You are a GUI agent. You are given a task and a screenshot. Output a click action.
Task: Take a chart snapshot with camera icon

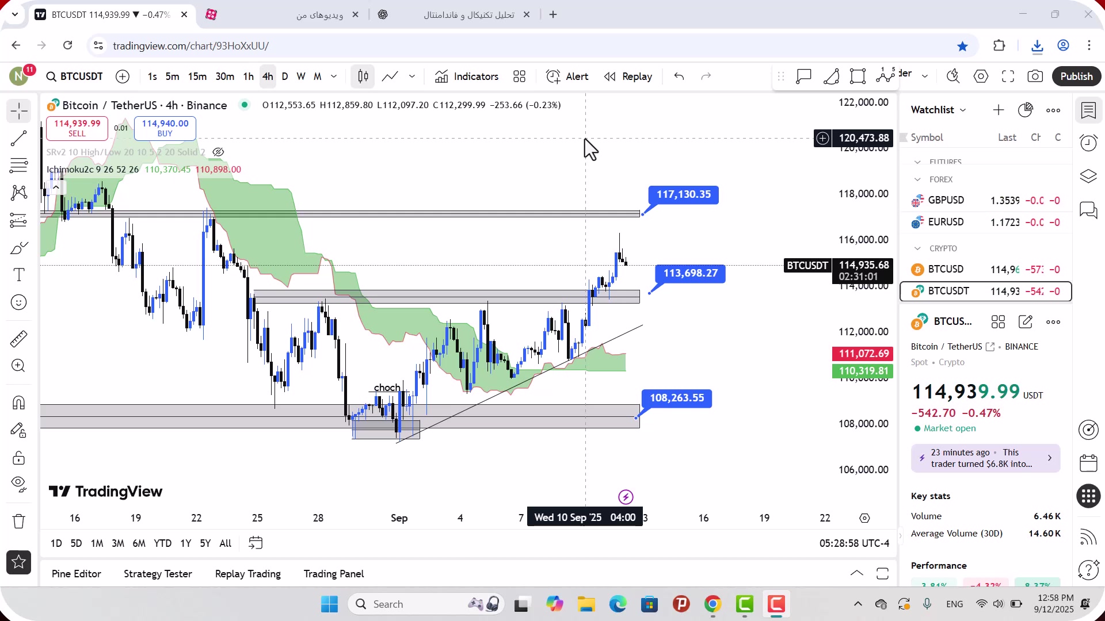(x=1035, y=76)
